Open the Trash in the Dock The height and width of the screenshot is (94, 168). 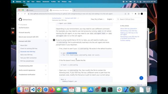148,90
